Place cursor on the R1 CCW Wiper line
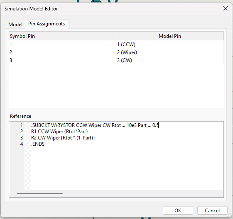Screen dimensions: 233x219 pos(59,132)
